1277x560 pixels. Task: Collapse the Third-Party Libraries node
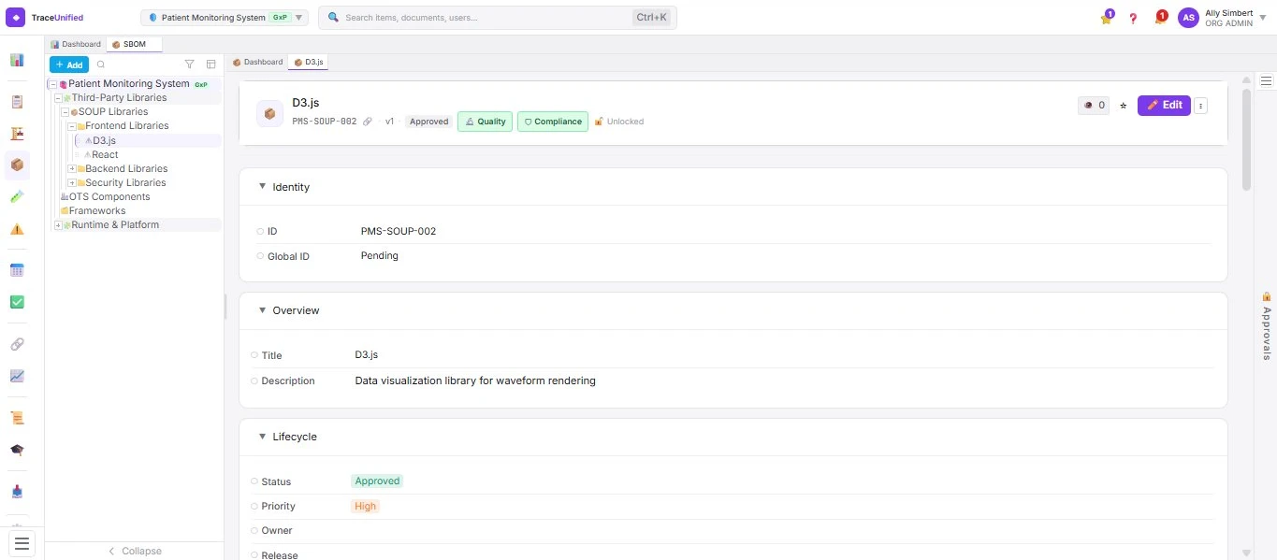(58, 98)
